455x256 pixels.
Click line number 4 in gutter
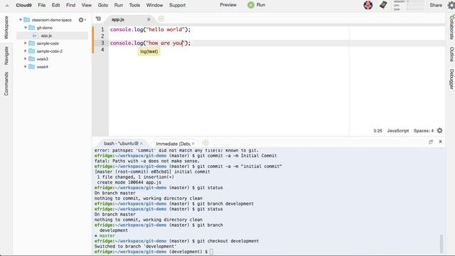tap(102, 50)
